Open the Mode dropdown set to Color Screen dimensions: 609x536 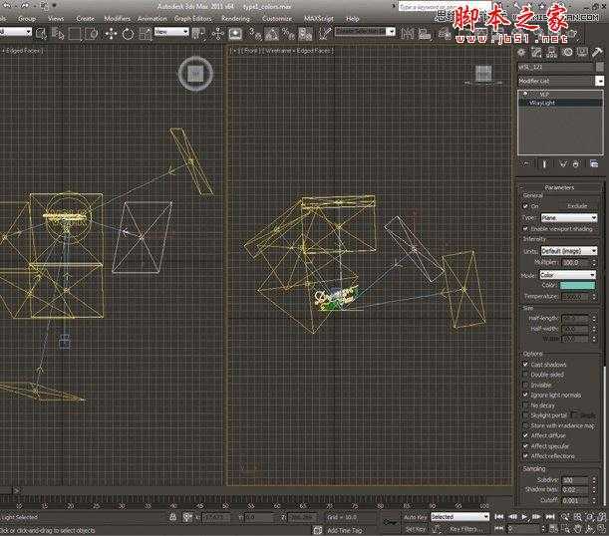pyautogui.click(x=567, y=275)
